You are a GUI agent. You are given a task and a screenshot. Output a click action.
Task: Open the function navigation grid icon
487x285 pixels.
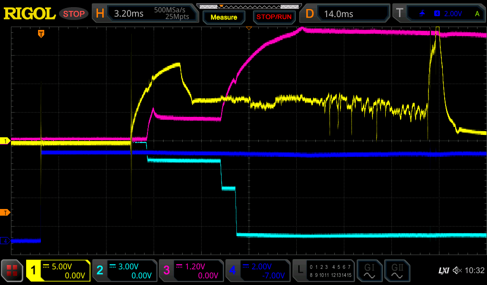click(13, 271)
